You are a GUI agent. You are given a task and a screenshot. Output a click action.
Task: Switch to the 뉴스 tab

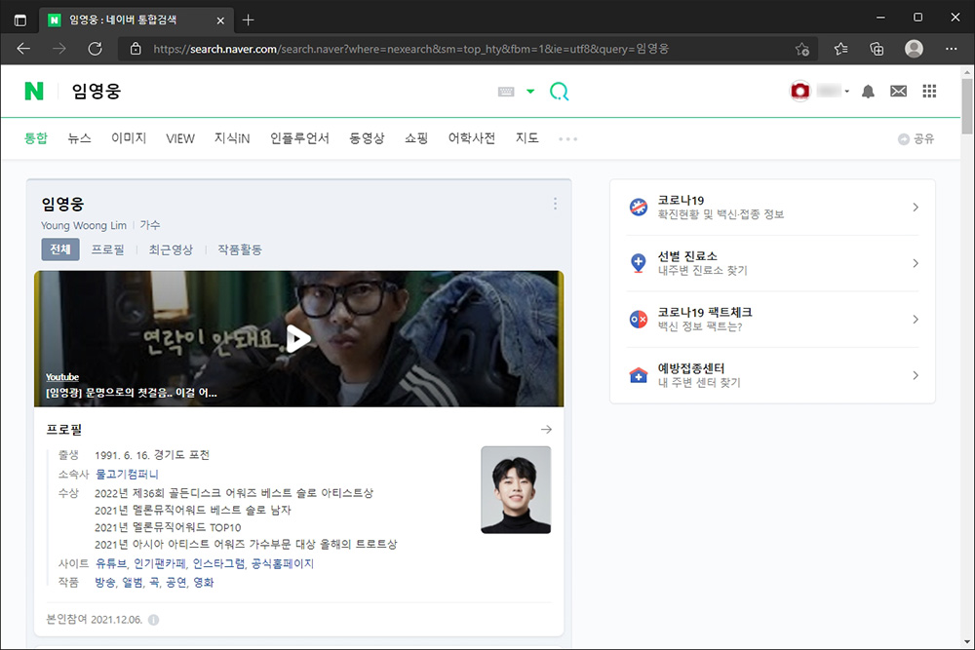[x=79, y=138]
